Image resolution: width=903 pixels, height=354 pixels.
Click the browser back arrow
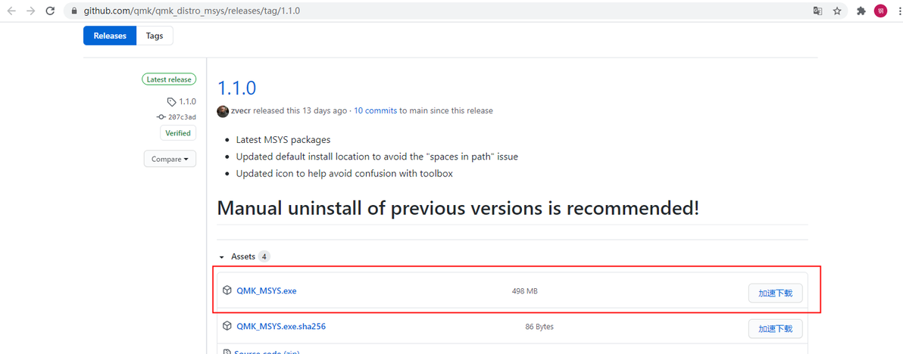(x=11, y=11)
